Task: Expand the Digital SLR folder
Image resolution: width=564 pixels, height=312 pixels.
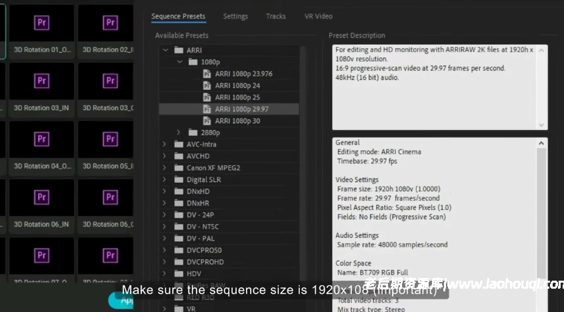Action: (x=165, y=179)
